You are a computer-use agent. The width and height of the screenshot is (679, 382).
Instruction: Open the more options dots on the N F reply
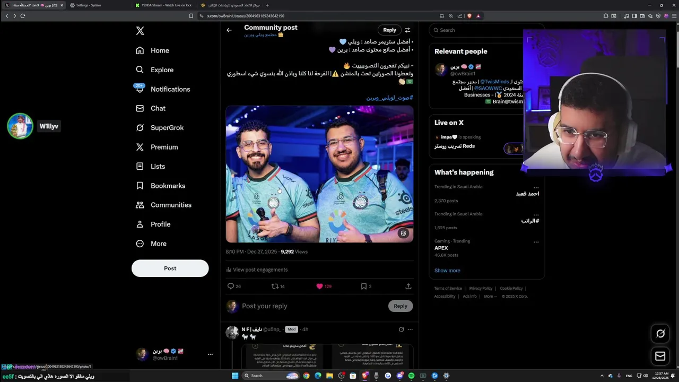click(x=410, y=329)
